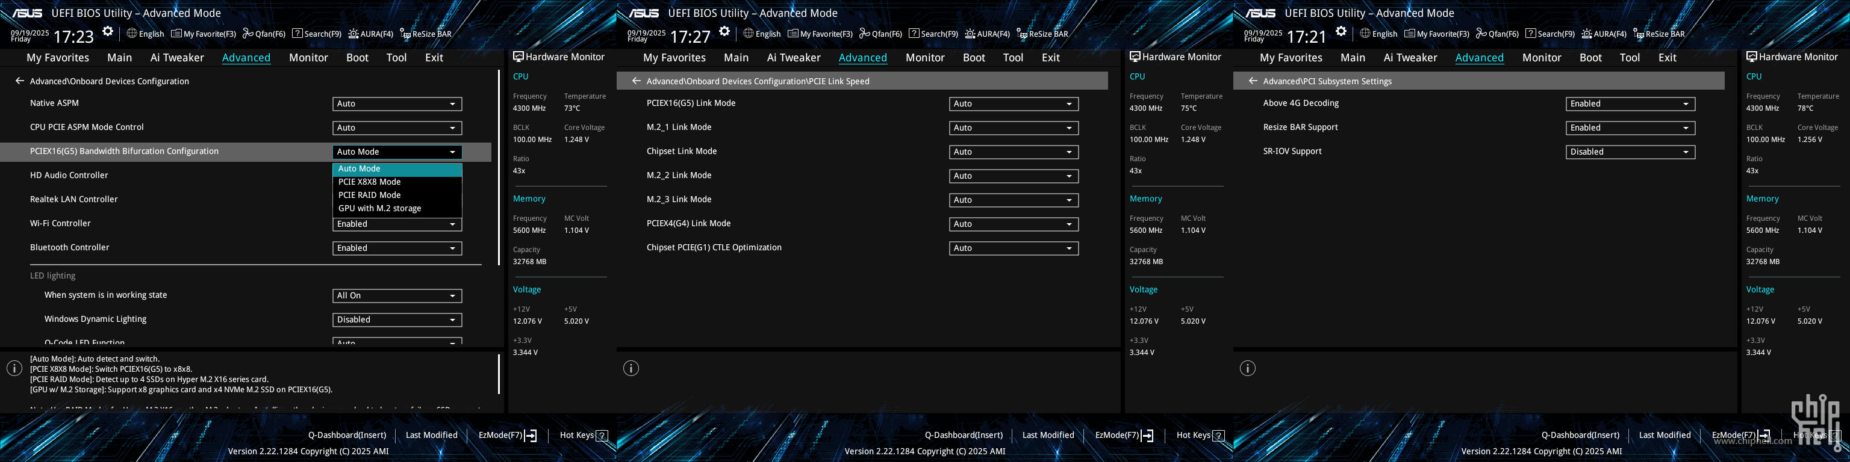
Task: Open the Bluetooth Controller dropdown
Action: coord(397,248)
